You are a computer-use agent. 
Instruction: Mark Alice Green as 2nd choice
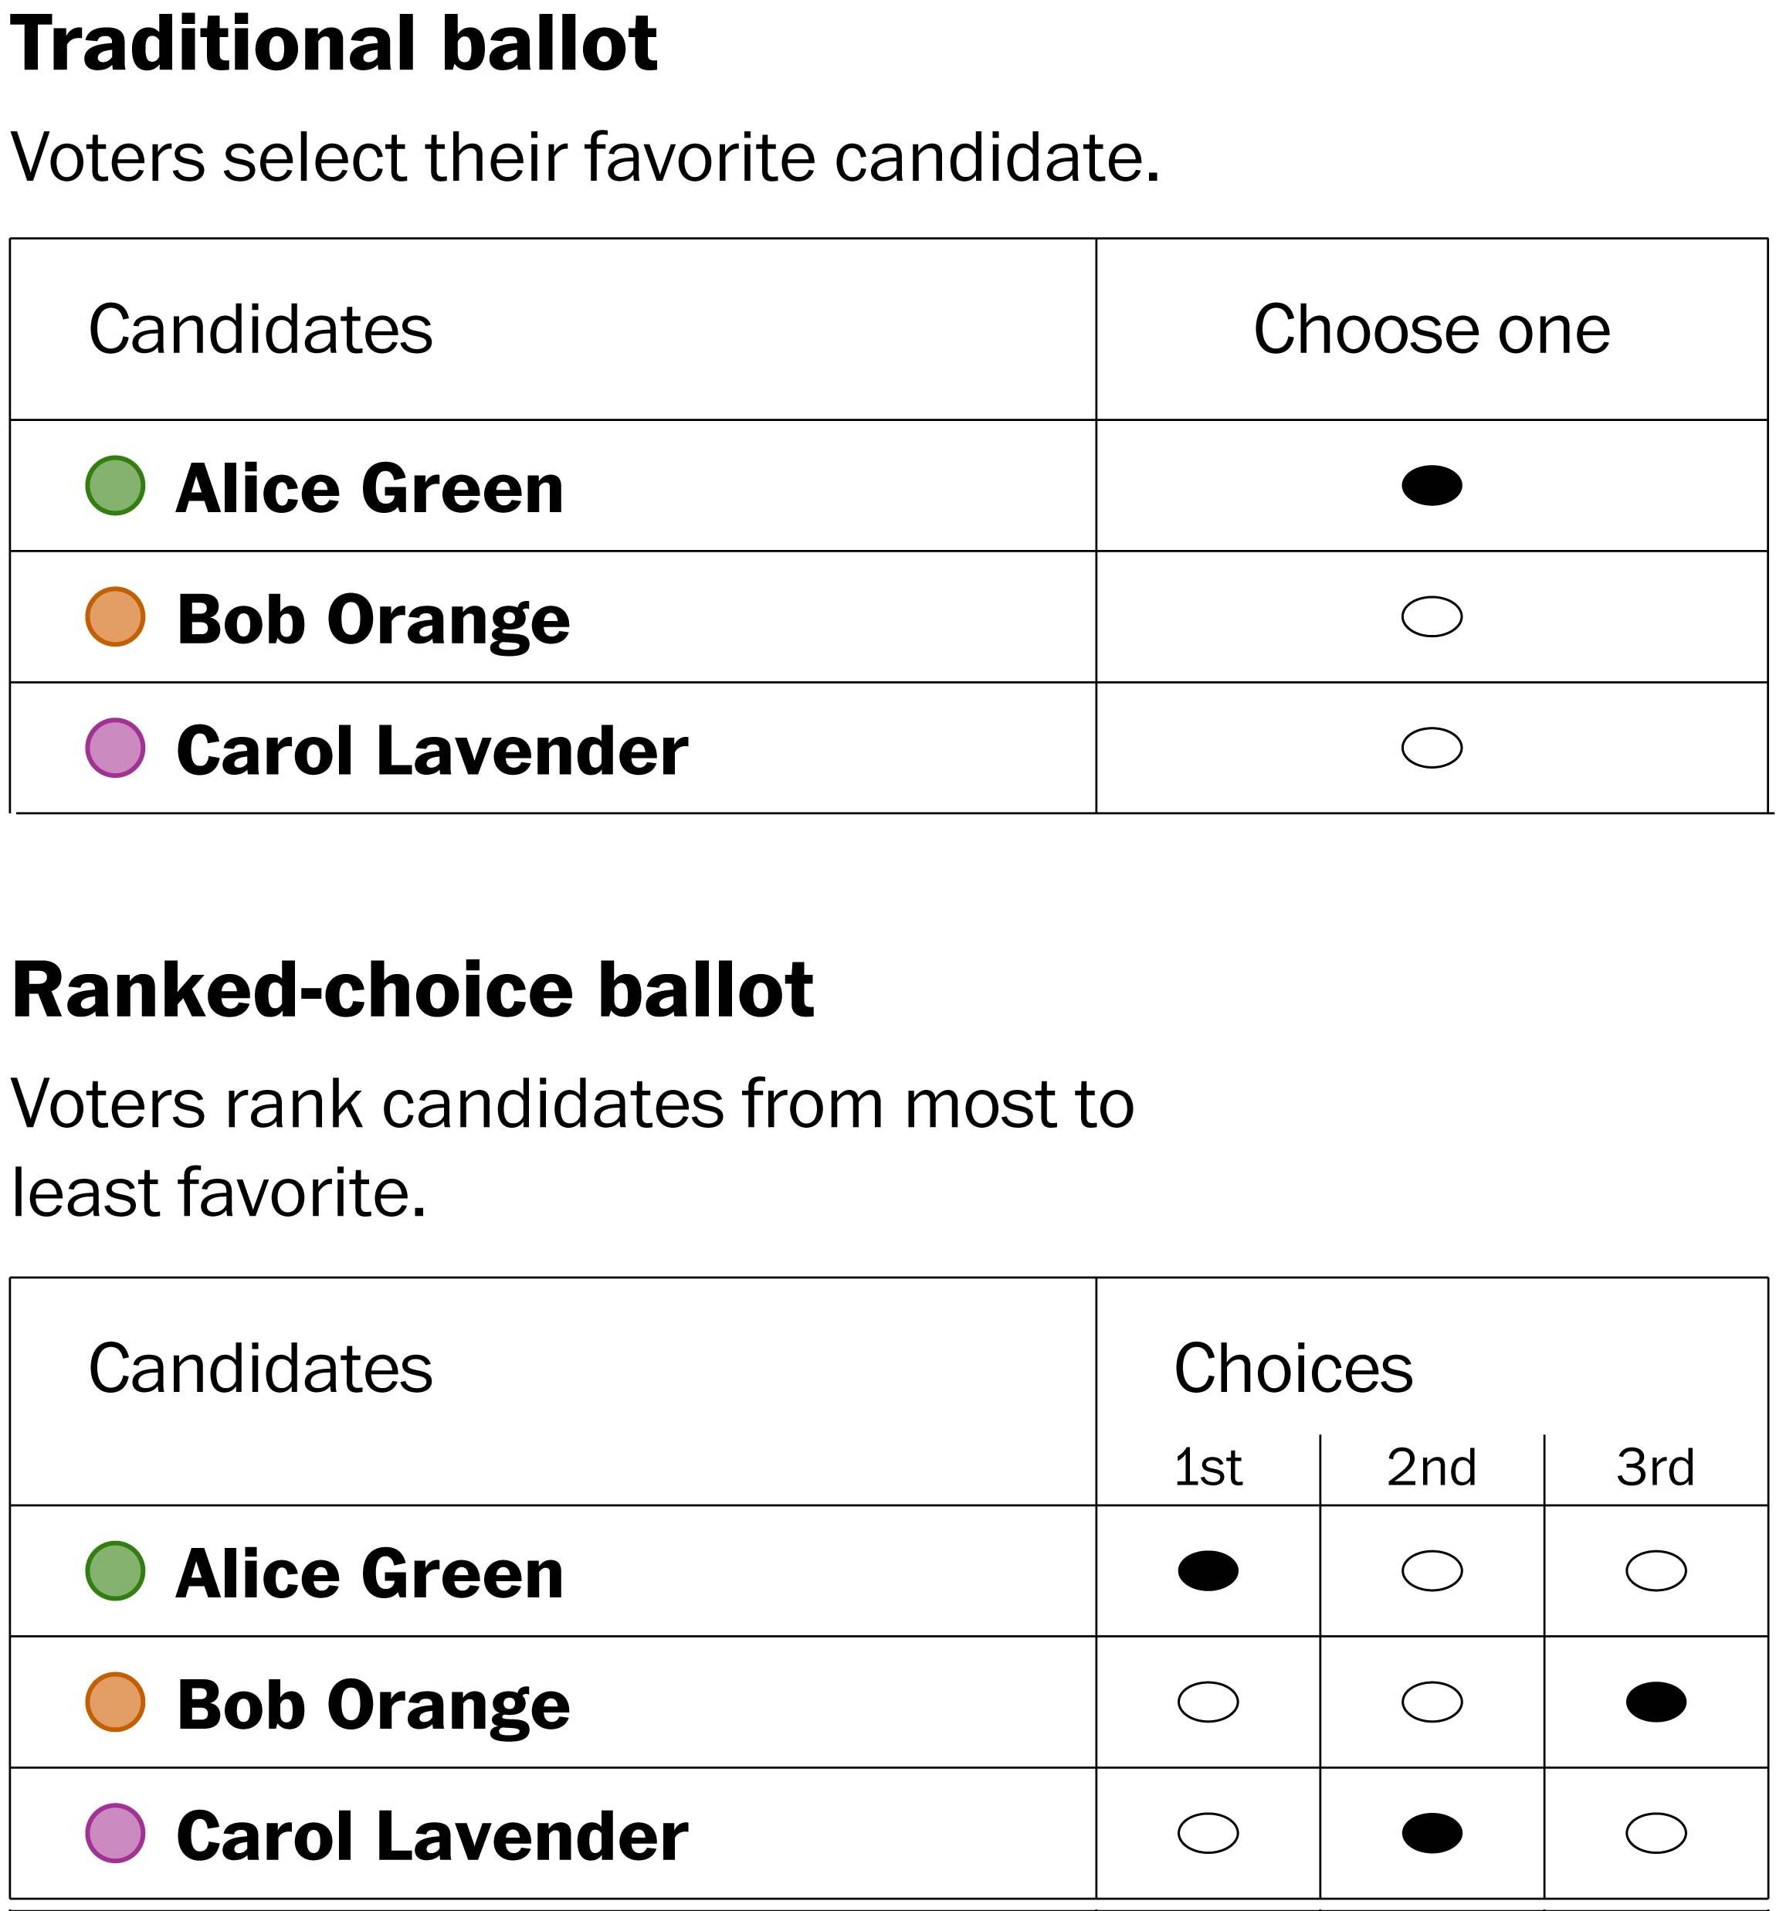coord(1432,1570)
